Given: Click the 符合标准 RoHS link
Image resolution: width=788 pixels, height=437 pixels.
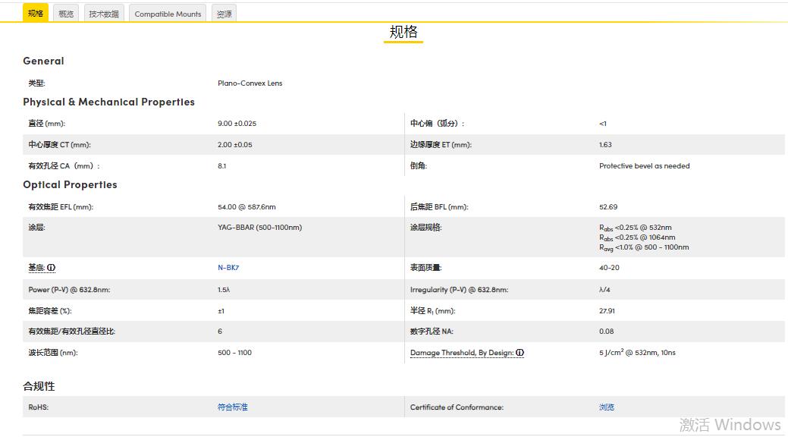Looking at the screenshot, I should point(231,407).
